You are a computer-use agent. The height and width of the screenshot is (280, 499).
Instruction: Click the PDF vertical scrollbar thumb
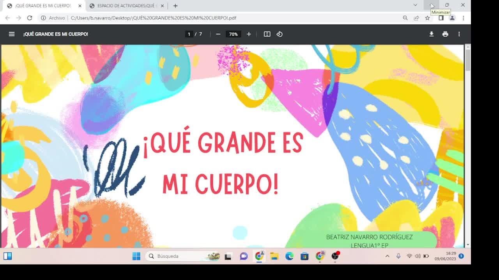(468, 60)
